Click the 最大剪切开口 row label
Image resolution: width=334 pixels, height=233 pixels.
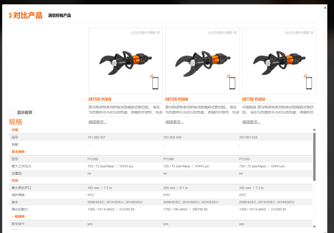[21, 188]
